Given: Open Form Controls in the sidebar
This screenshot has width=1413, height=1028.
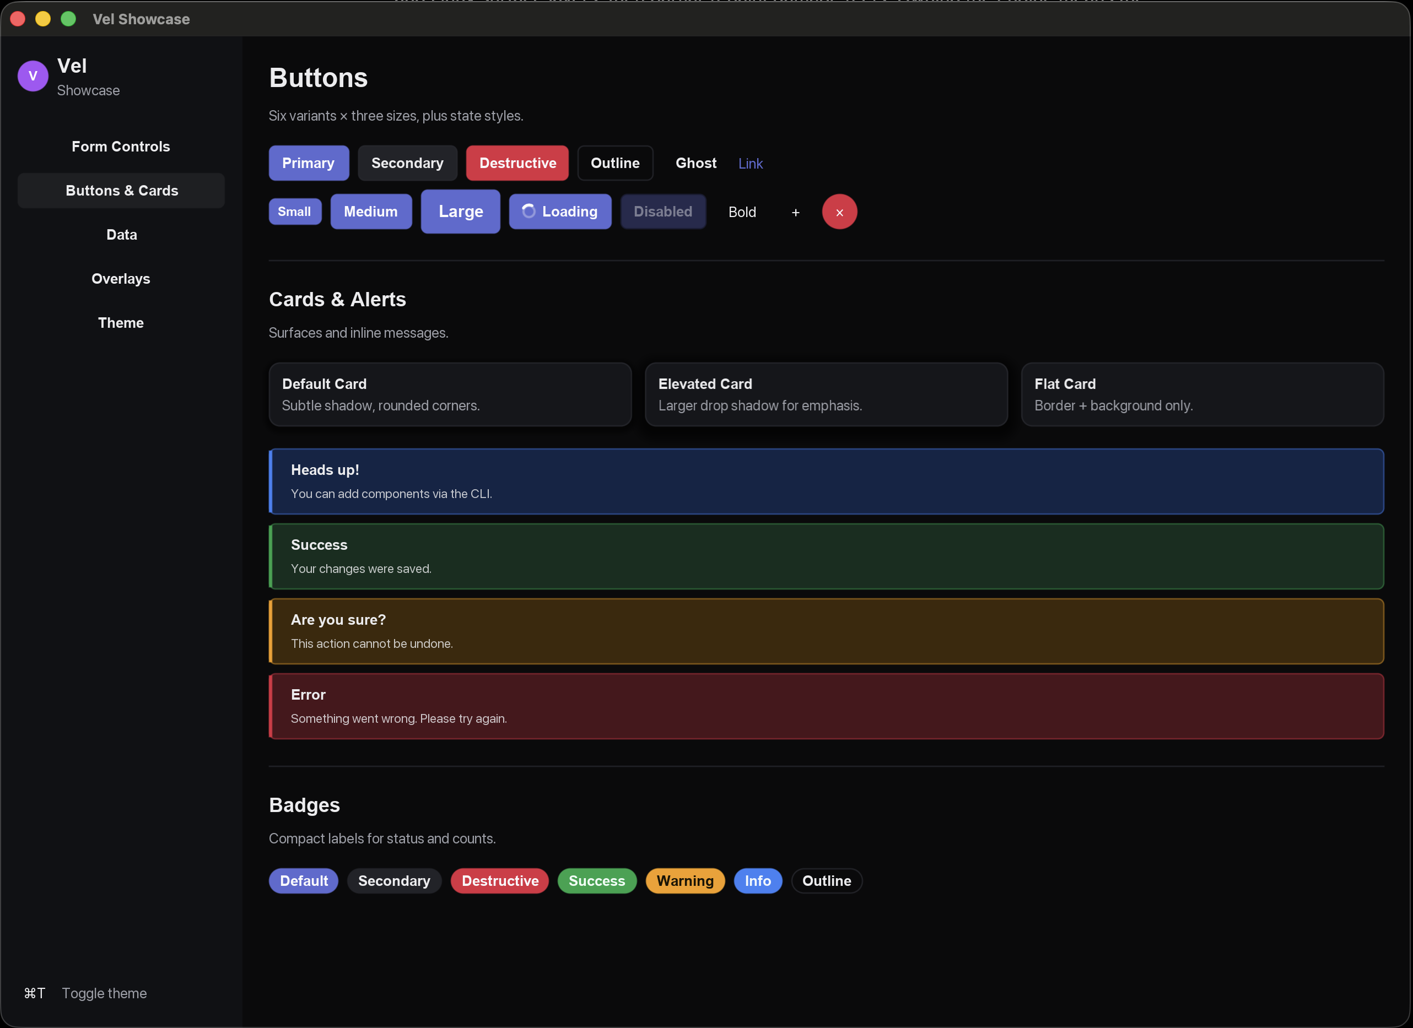Looking at the screenshot, I should coord(121,147).
